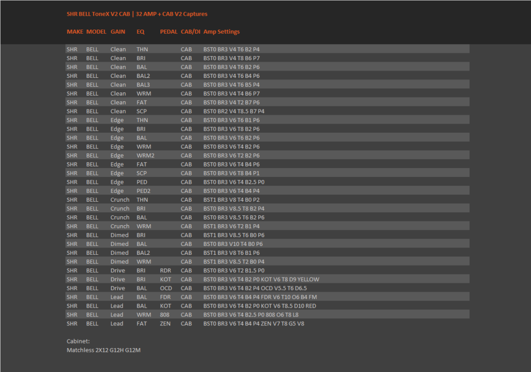Select settings BST0 BR3 V6 T6 B2 P6
The width and height of the screenshot is (531, 372).
pyautogui.click(x=231, y=137)
